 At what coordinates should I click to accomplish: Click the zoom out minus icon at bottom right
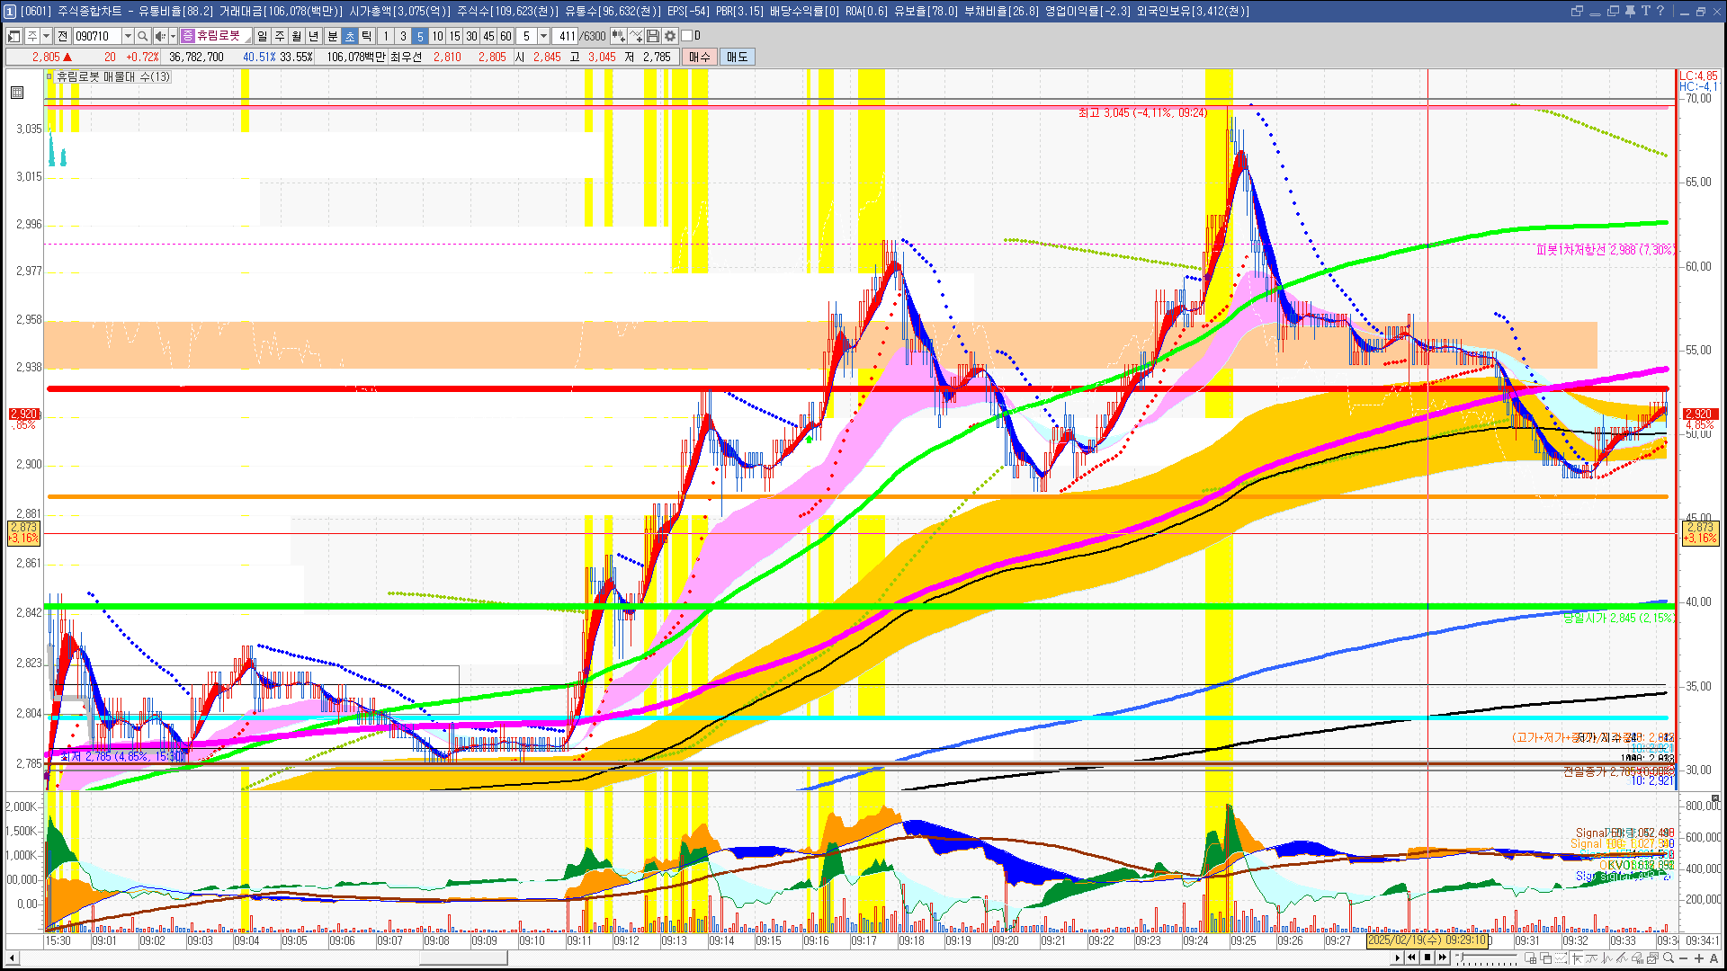point(1684,958)
